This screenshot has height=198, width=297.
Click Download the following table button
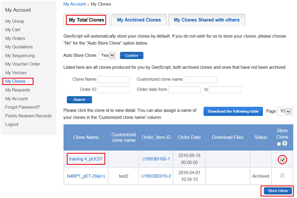pyautogui.click(x=233, y=111)
